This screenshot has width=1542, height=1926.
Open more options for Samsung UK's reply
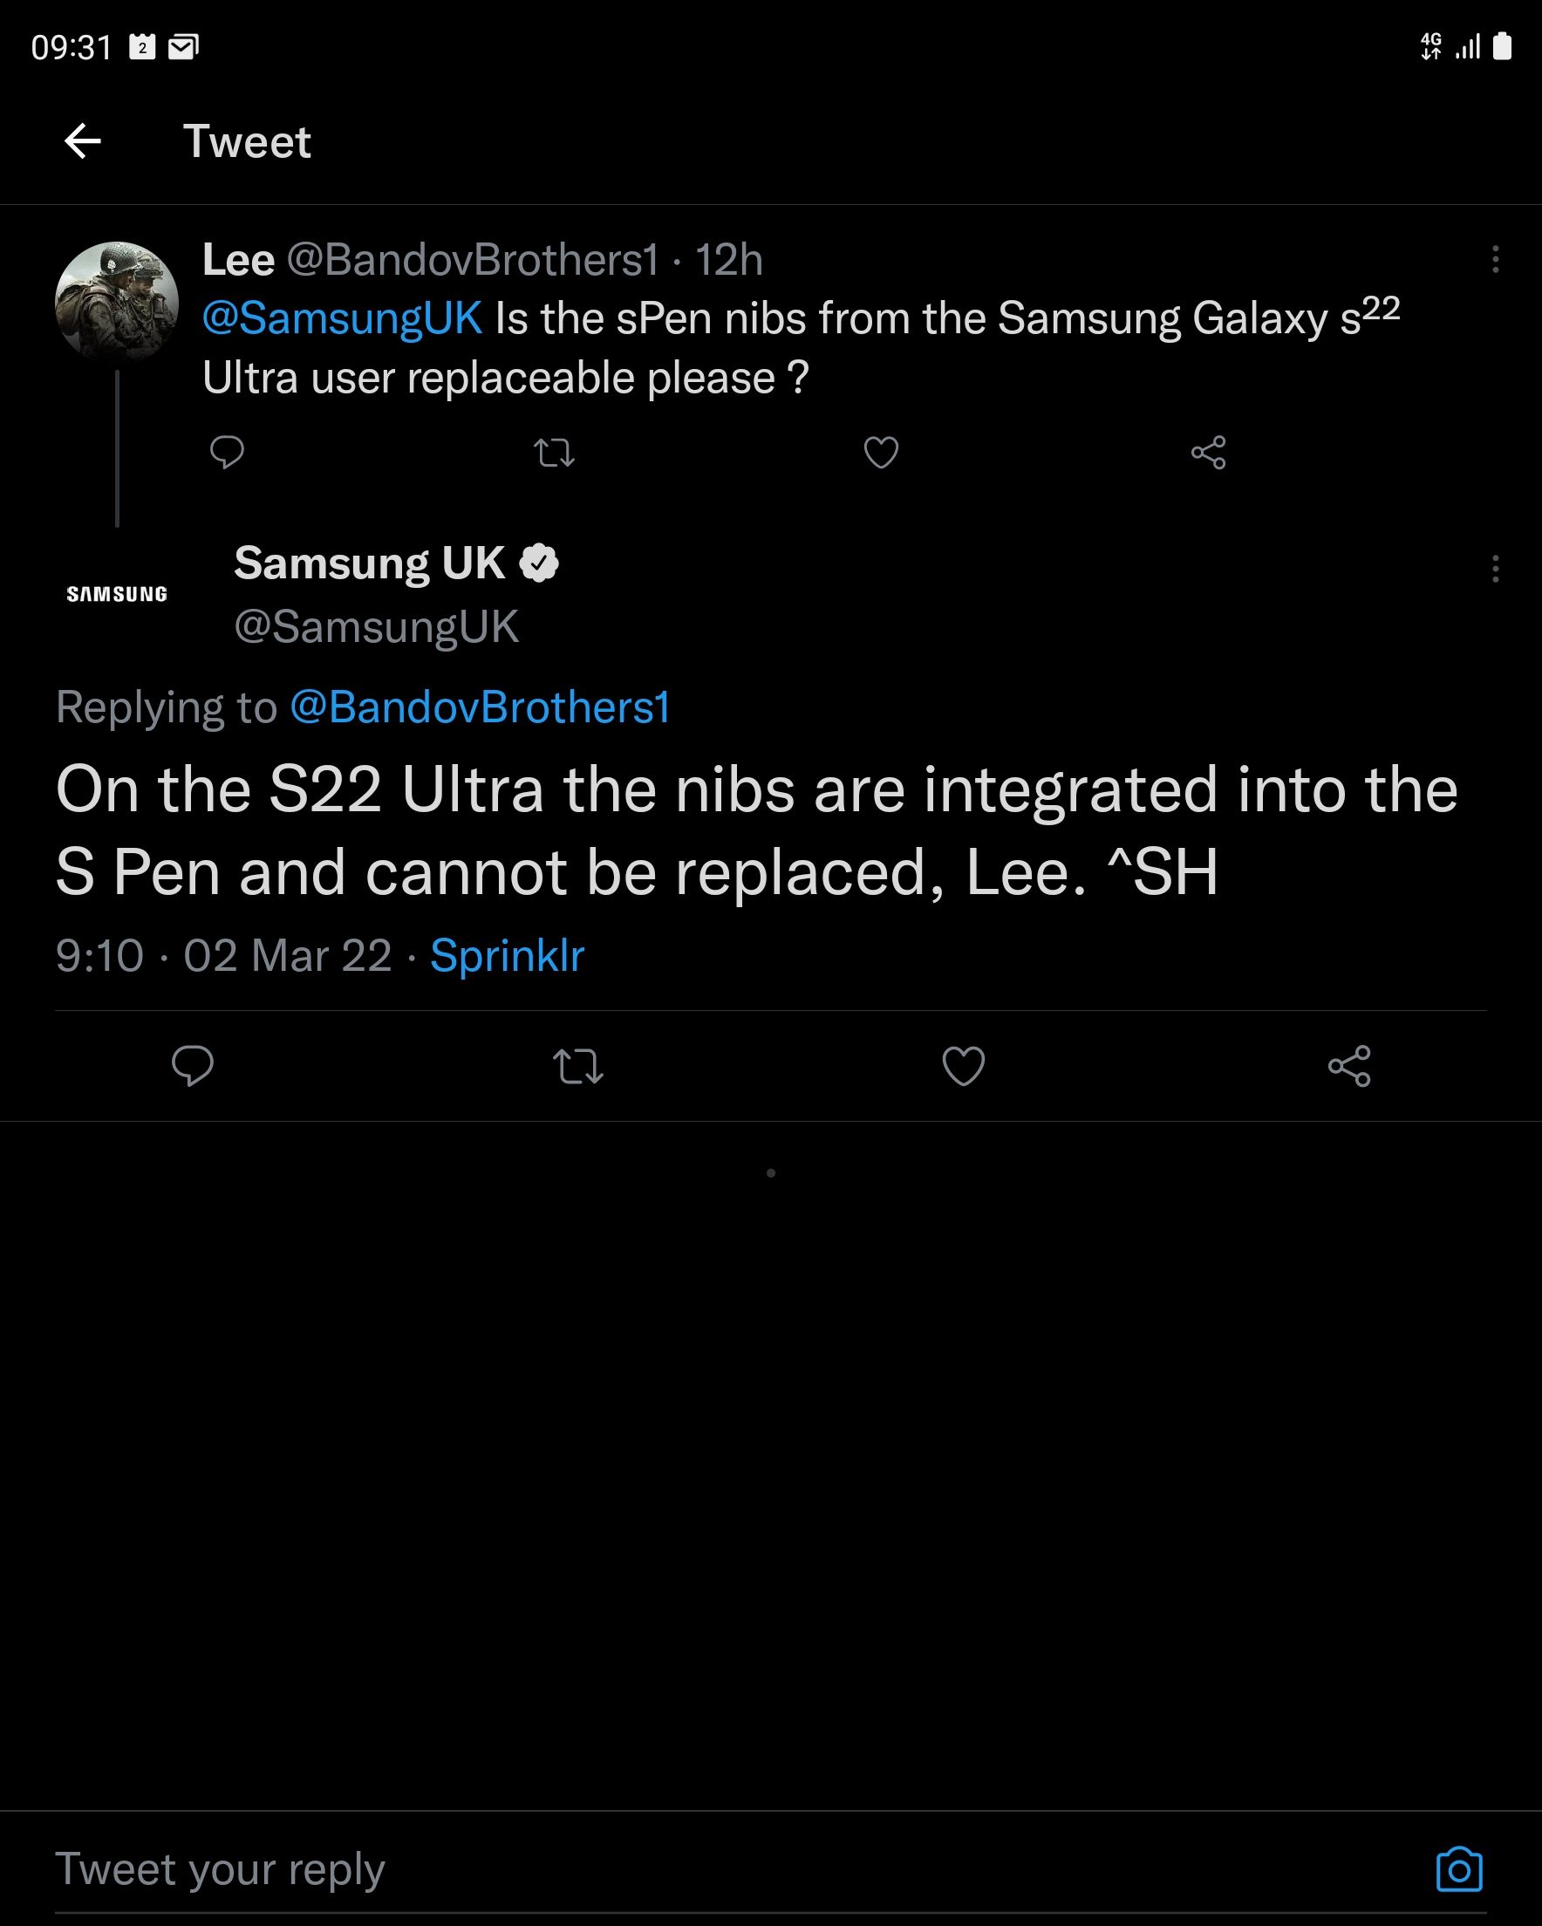1495,569
